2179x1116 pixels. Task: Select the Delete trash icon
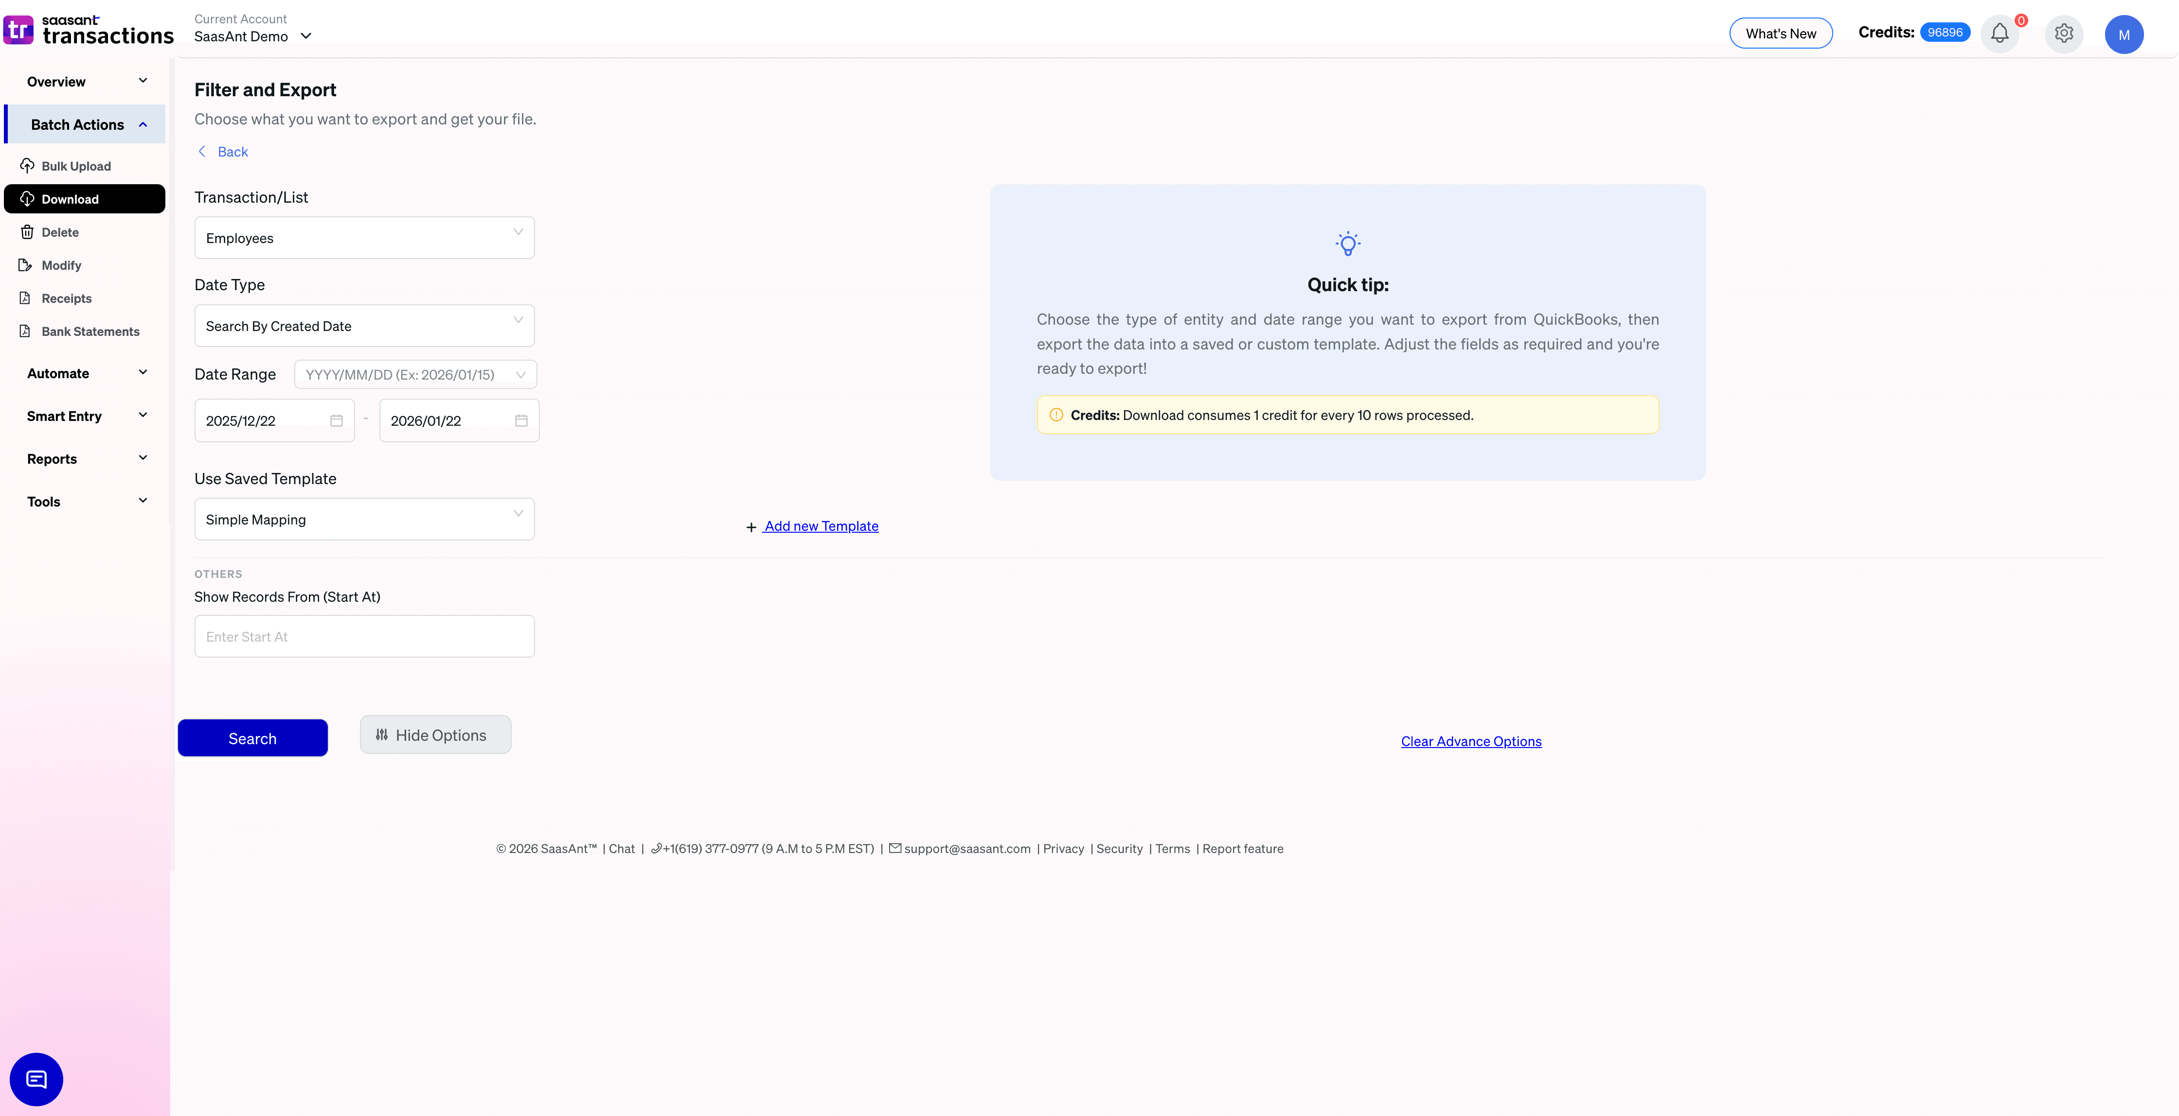(26, 232)
